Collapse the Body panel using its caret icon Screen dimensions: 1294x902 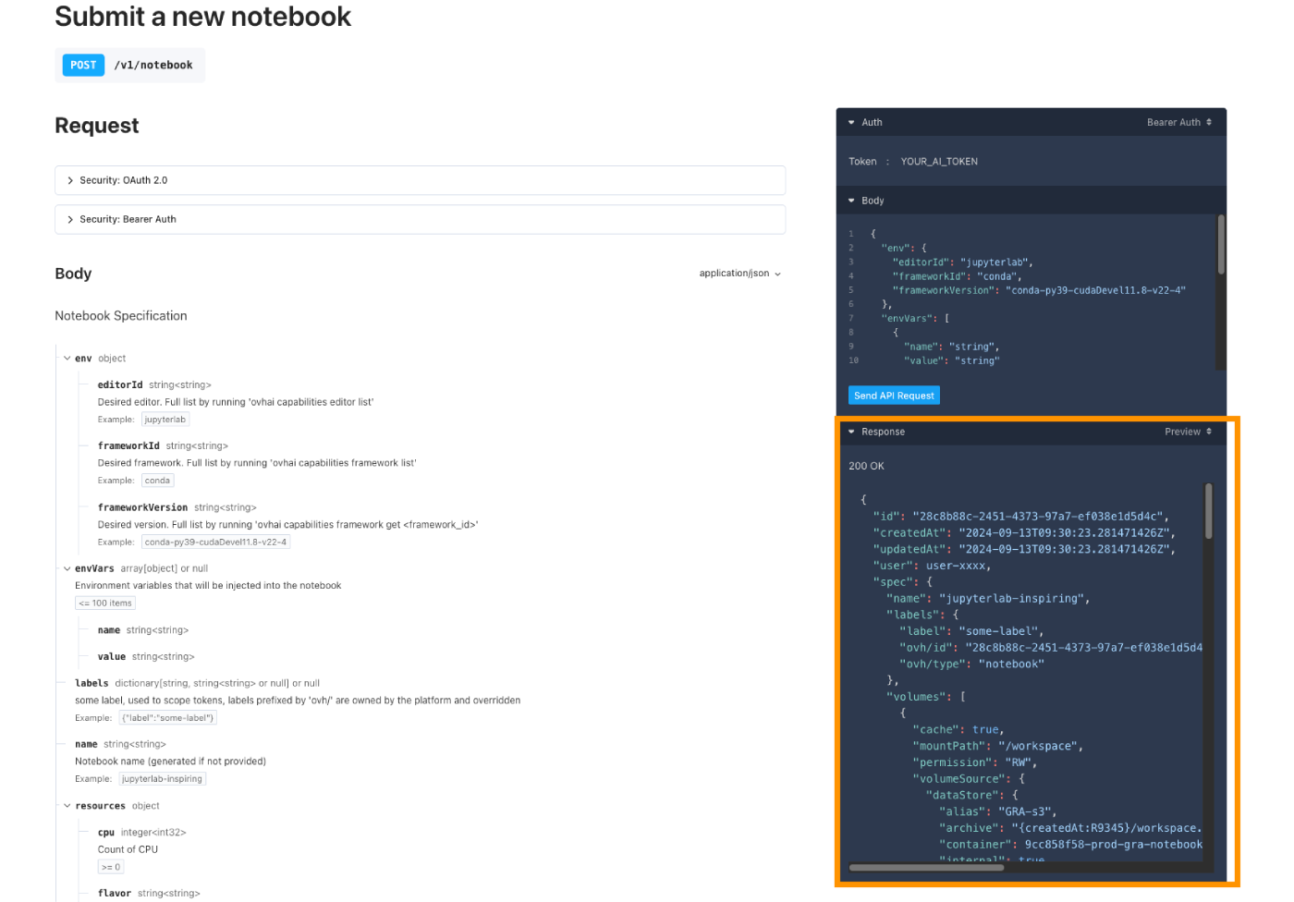851,200
